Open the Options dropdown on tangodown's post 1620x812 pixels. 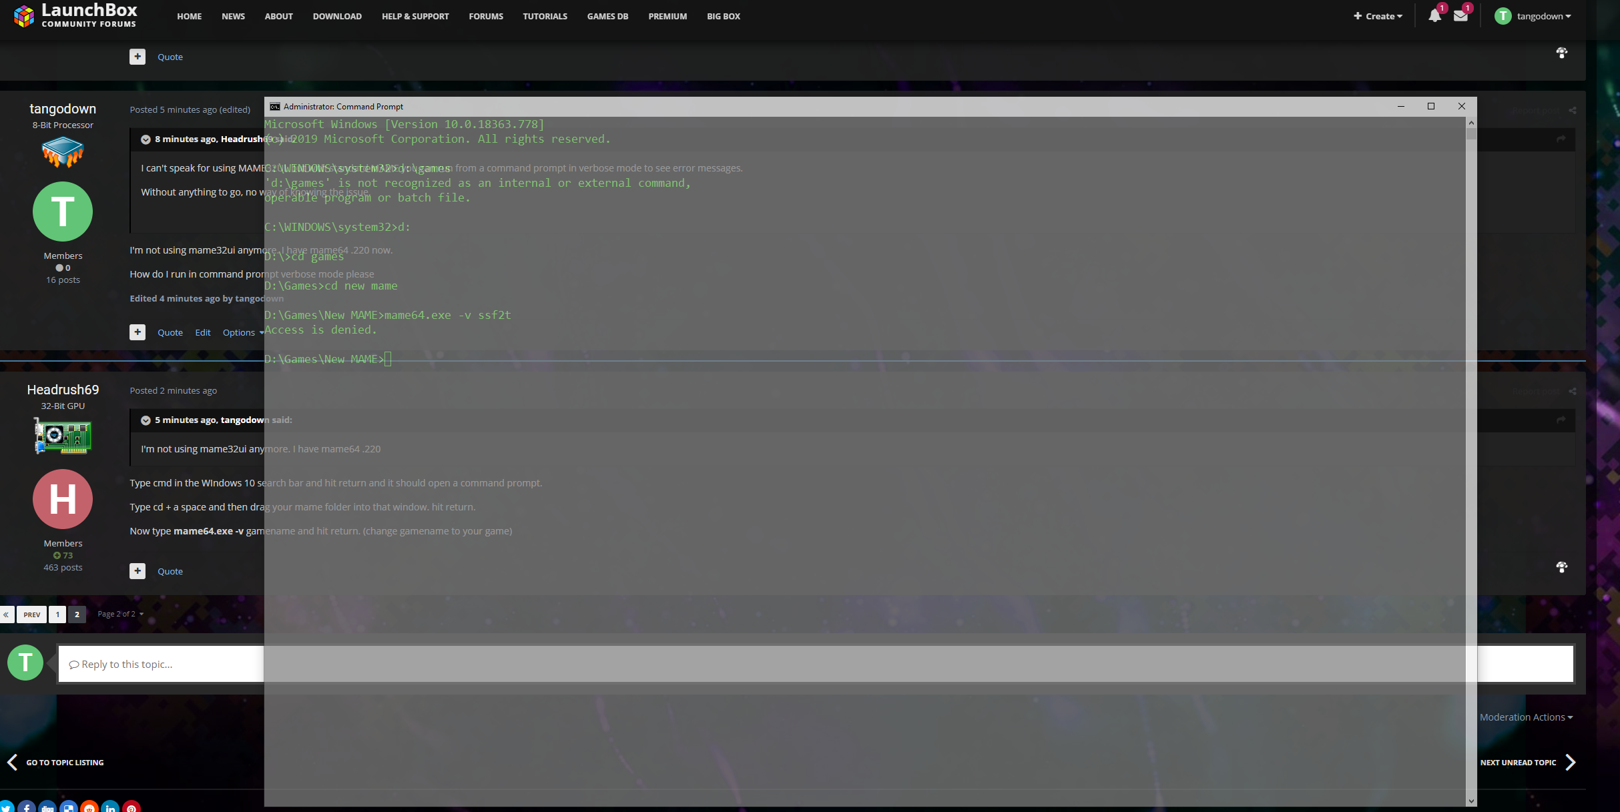pos(243,332)
